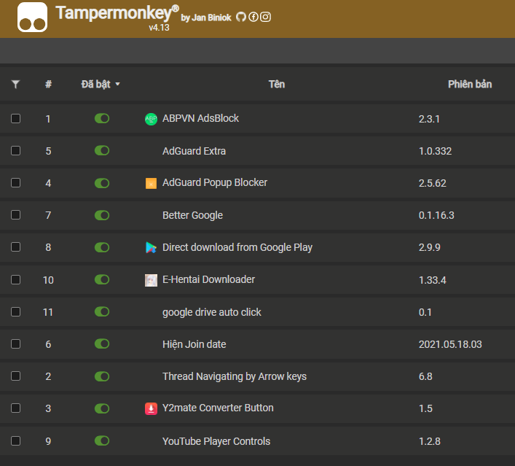Viewport: 515px width, 466px height.
Task: Click the v4.13 version label
Action: click(x=159, y=28)
